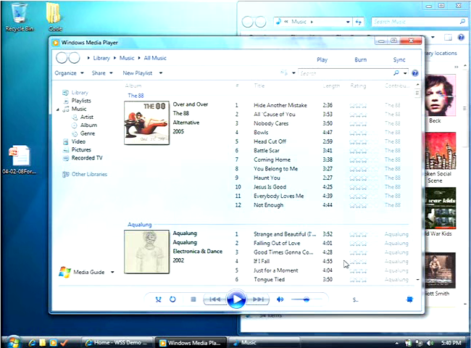The width and height of the screenshot is (471, 348).
Task: Toggle shuffle mode icon
Action: tap(158, 299)
